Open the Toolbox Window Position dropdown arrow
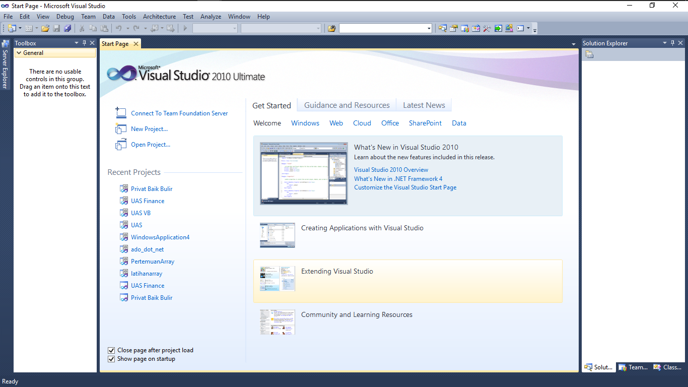 [77, 43]
